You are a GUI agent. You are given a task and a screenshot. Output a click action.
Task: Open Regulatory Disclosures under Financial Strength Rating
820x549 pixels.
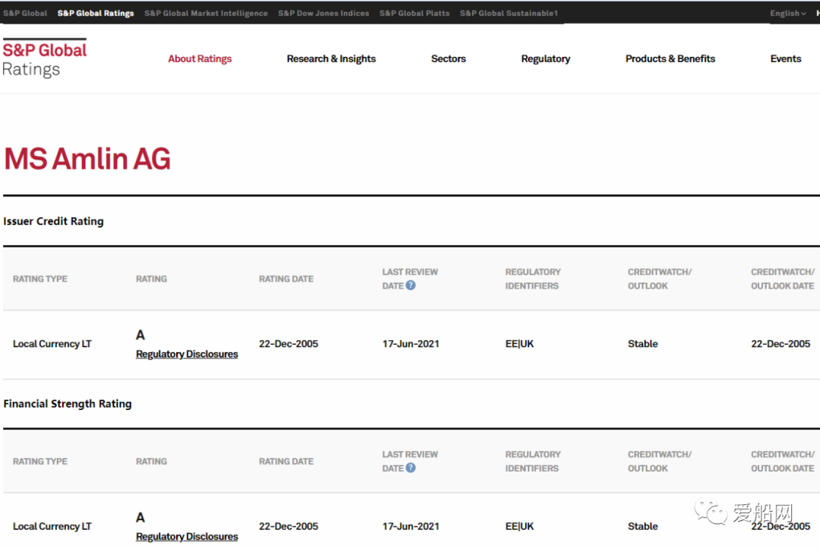[x=187, y=536]
